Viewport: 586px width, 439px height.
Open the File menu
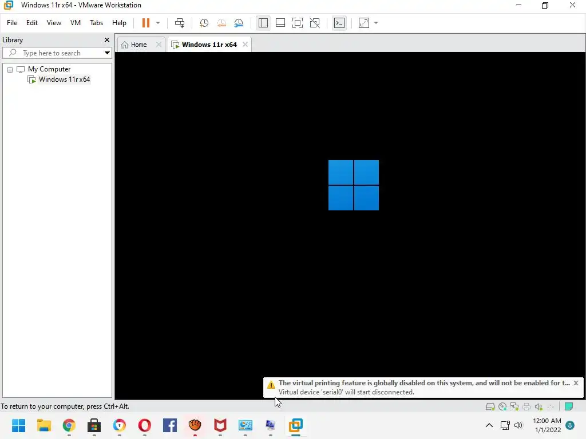[x=12, y=23]
